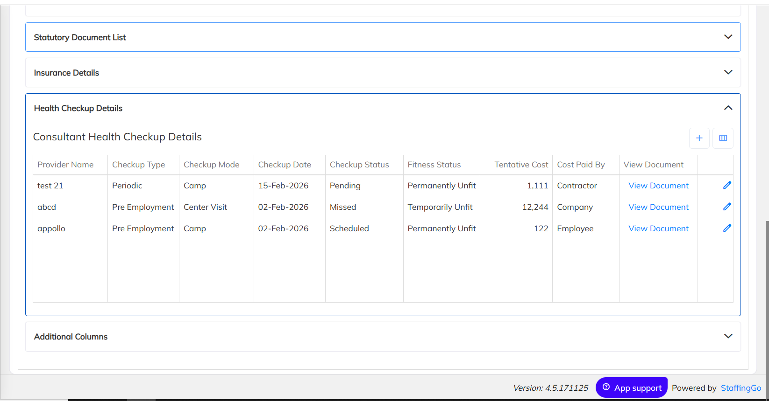The width and height of the screenshot is (769, 401).
Task: Select the 'Contractor' cost paid by cell
Action: click(586, 186)
